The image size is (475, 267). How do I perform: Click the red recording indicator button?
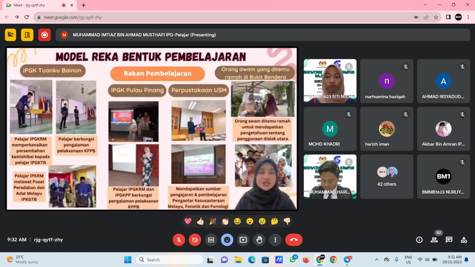45,35
